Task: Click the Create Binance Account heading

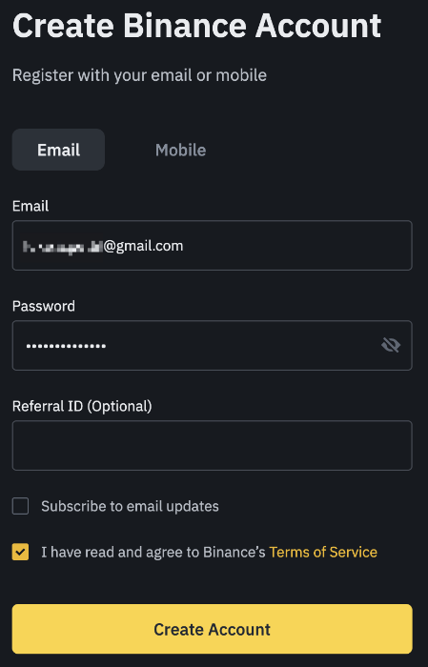Action: [196, 26]
